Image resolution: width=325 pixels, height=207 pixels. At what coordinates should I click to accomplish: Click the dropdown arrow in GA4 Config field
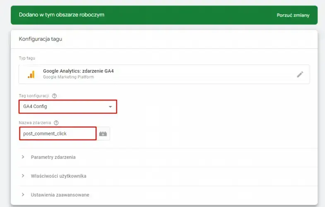pos(110,107)
